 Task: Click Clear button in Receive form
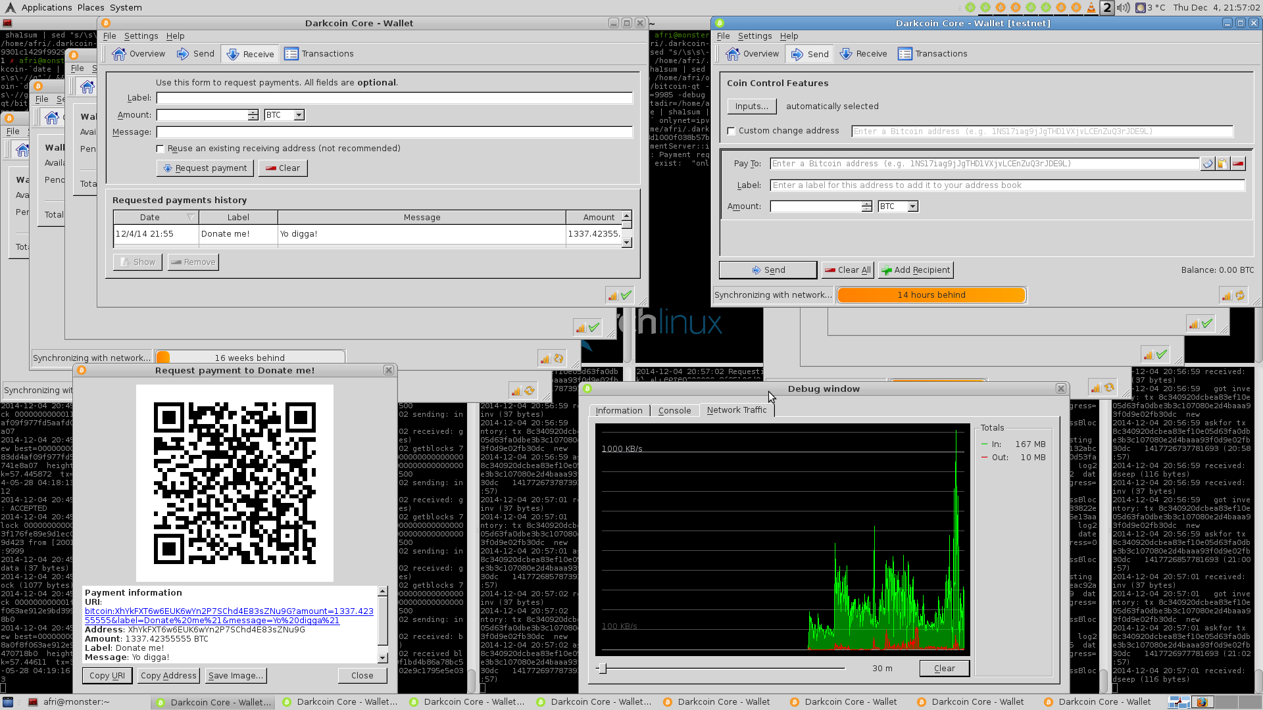coord(283,168)
